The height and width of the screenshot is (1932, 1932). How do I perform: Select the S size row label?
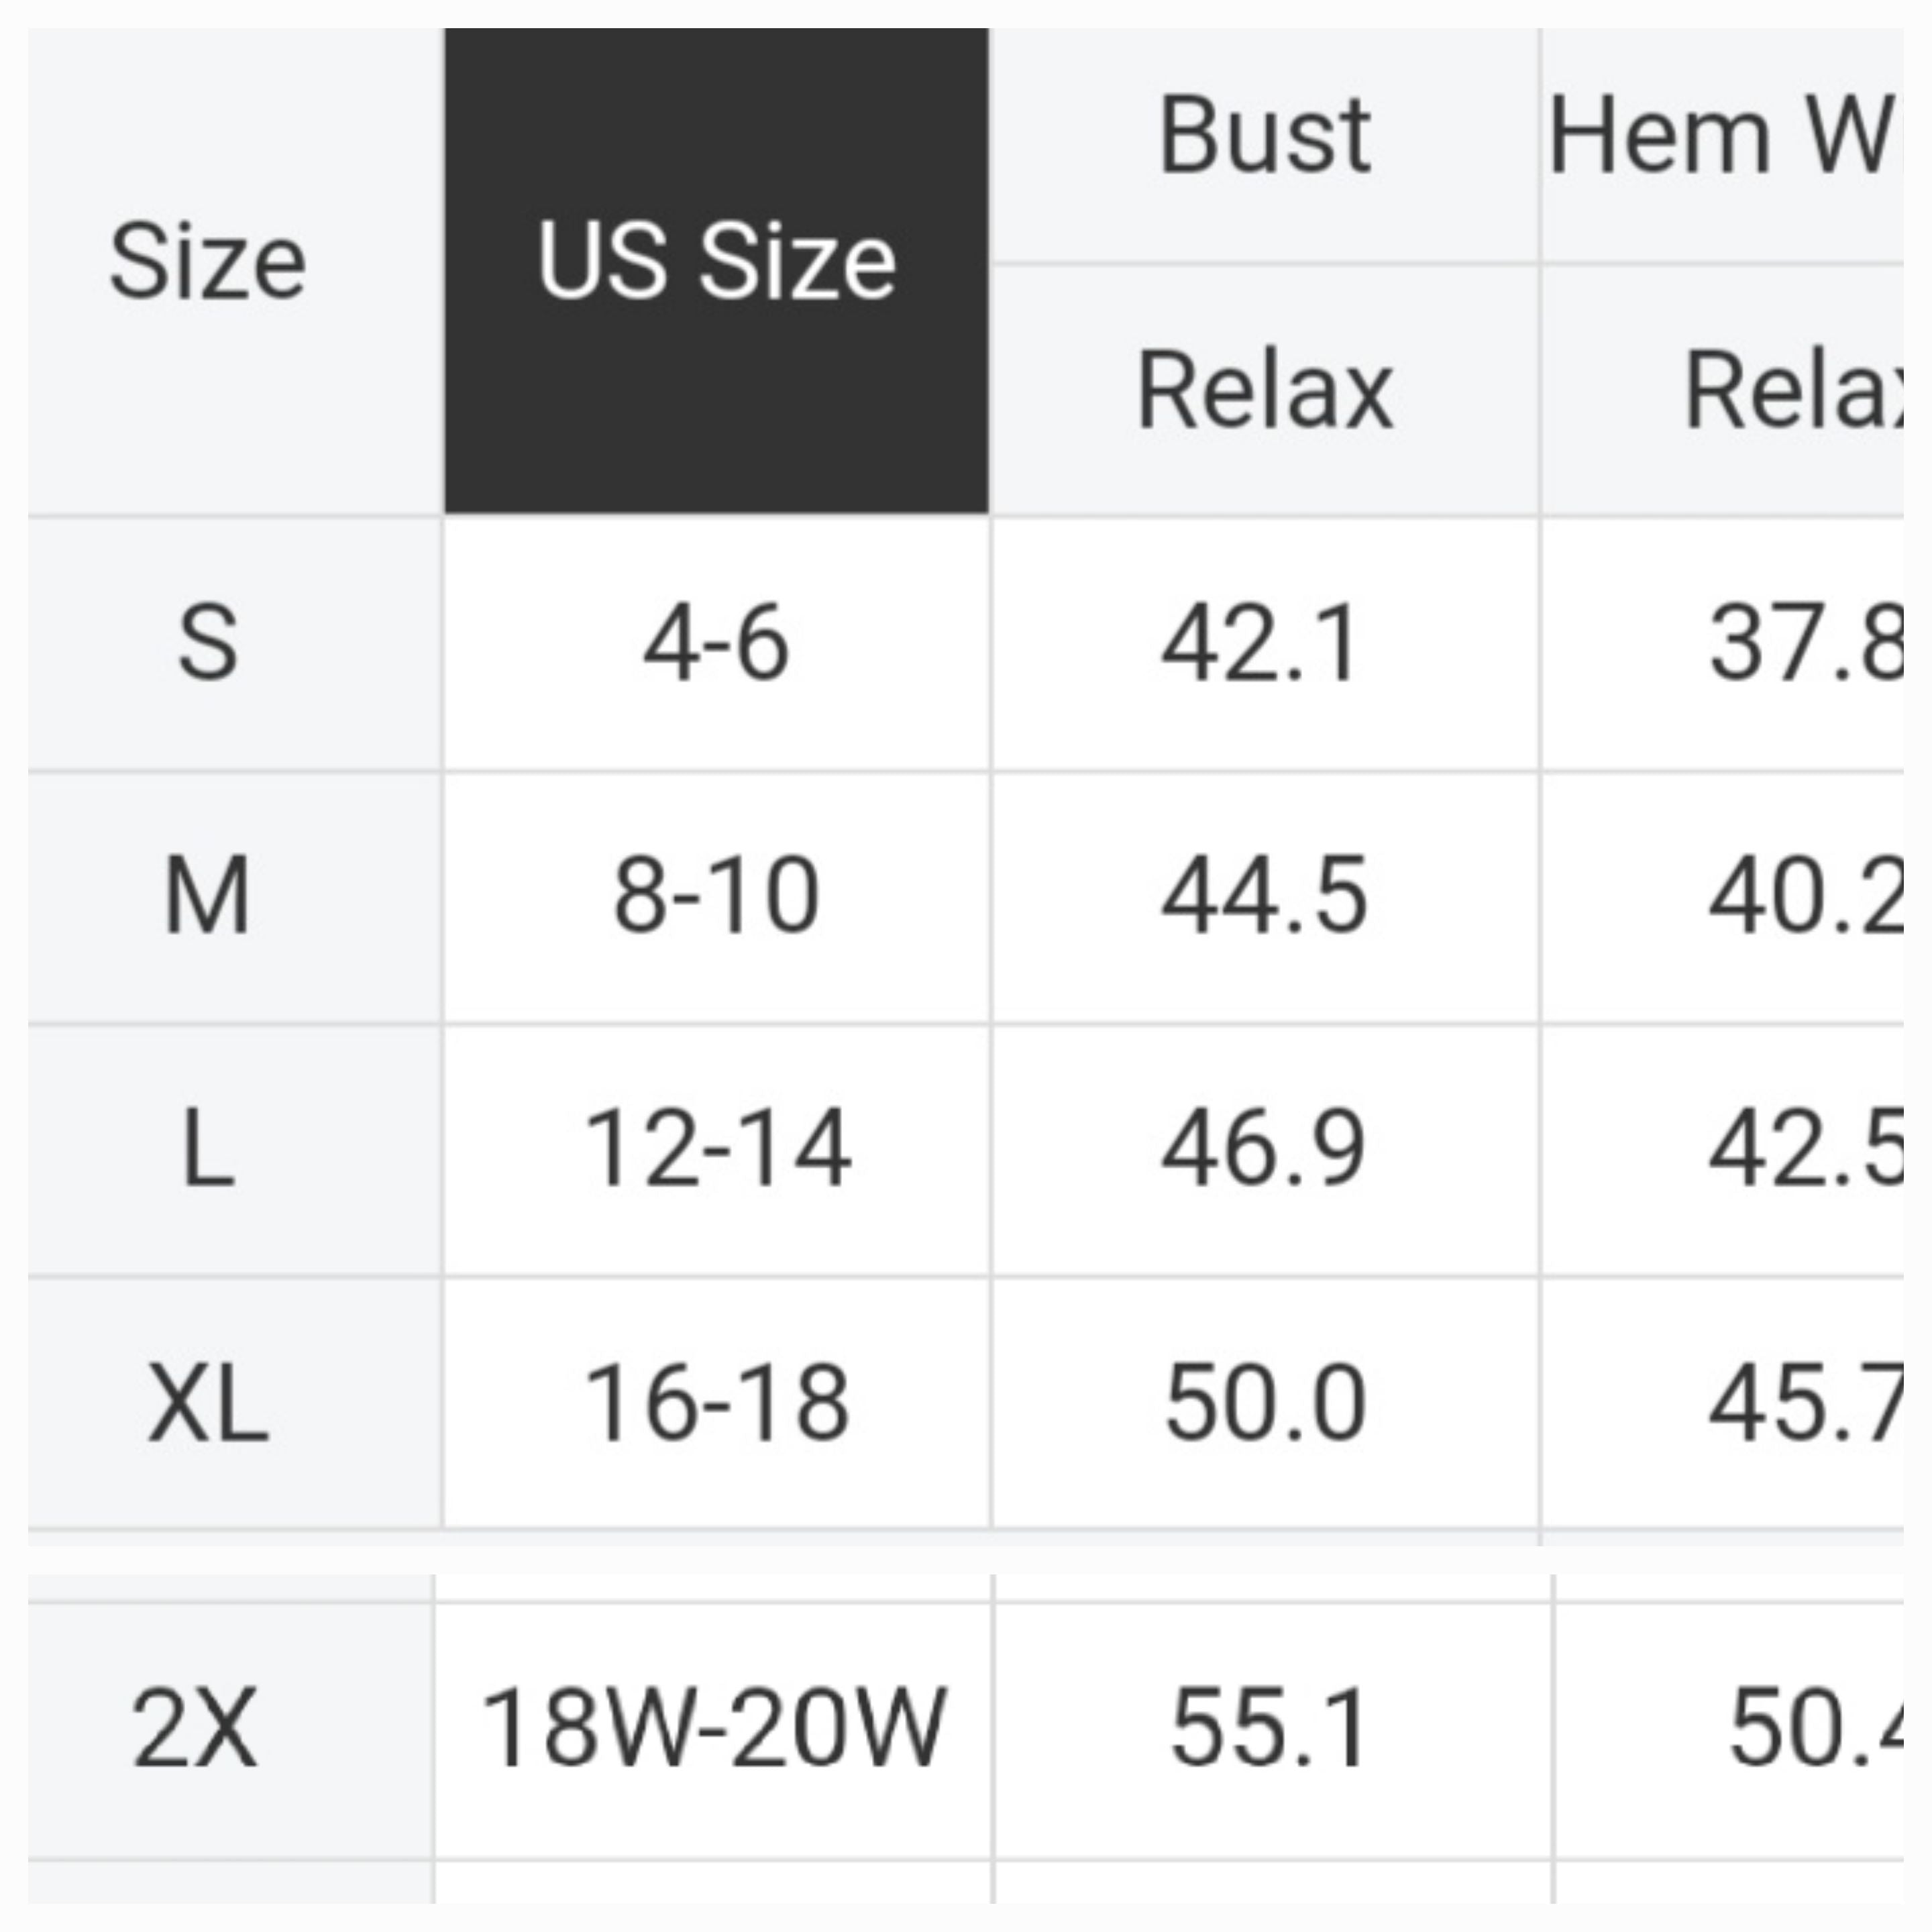pyautogui.click(x=207, y=643)
